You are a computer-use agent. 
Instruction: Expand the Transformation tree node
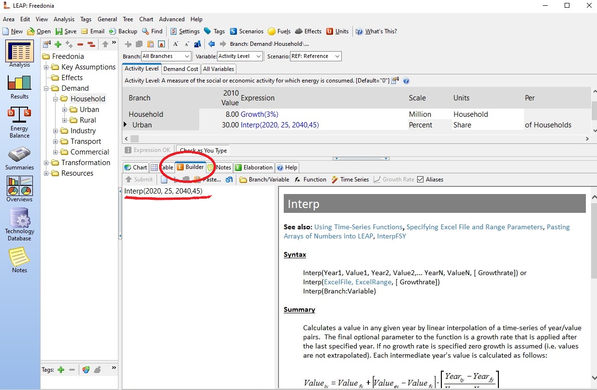pyautogui.click(x=47, y=163)
